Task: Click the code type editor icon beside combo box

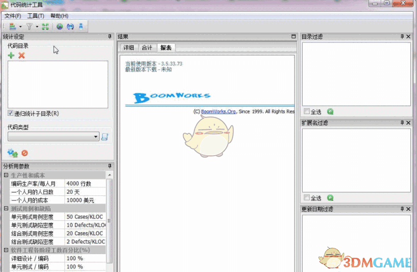Action: tap(105, 137)
